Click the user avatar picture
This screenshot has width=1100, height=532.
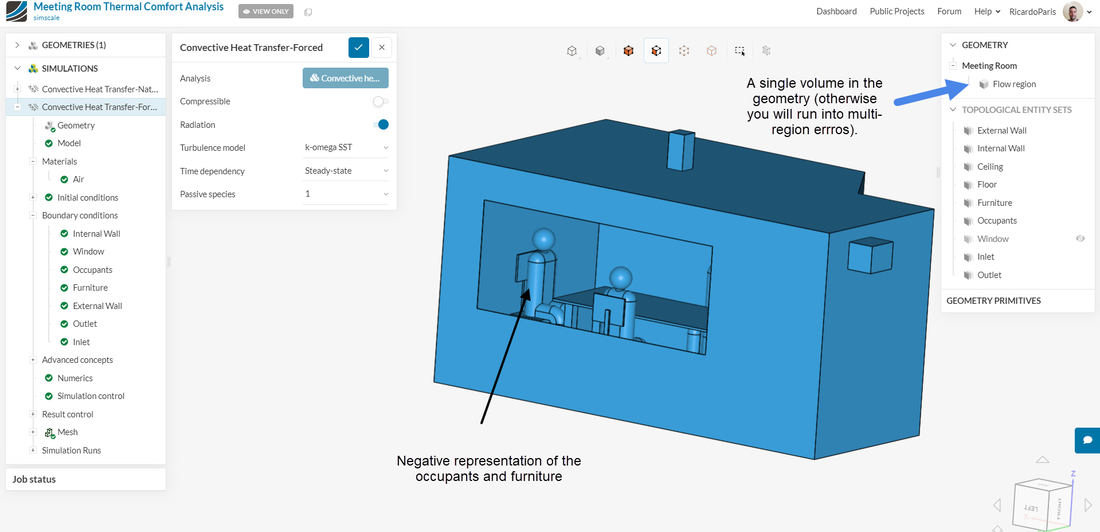(x=1072, y=11)
